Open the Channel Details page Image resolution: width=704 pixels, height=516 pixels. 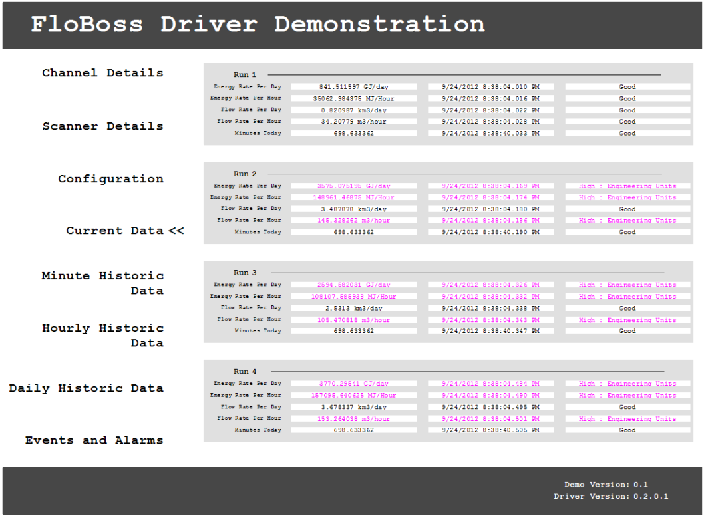[x=102, y=73]
